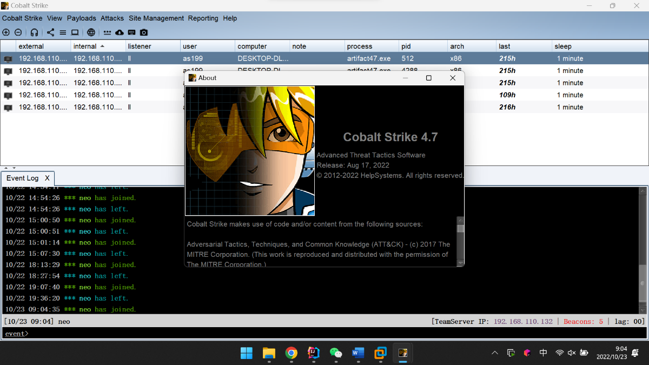Click the Event Log vertical scrollbar
The width and height of the screenshot is (649, 365).
click(x=643, y=250)
